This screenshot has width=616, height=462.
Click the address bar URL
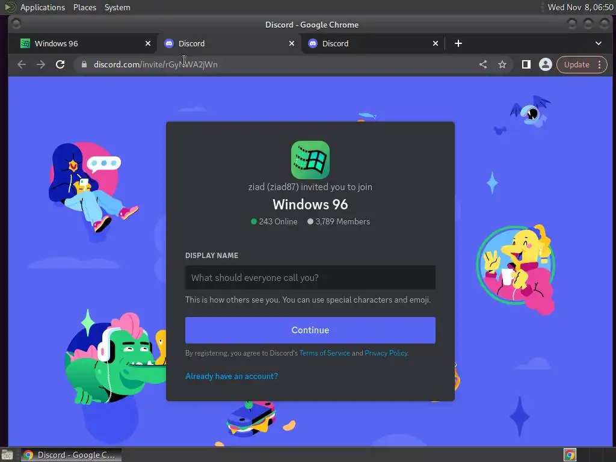(156, 64)
